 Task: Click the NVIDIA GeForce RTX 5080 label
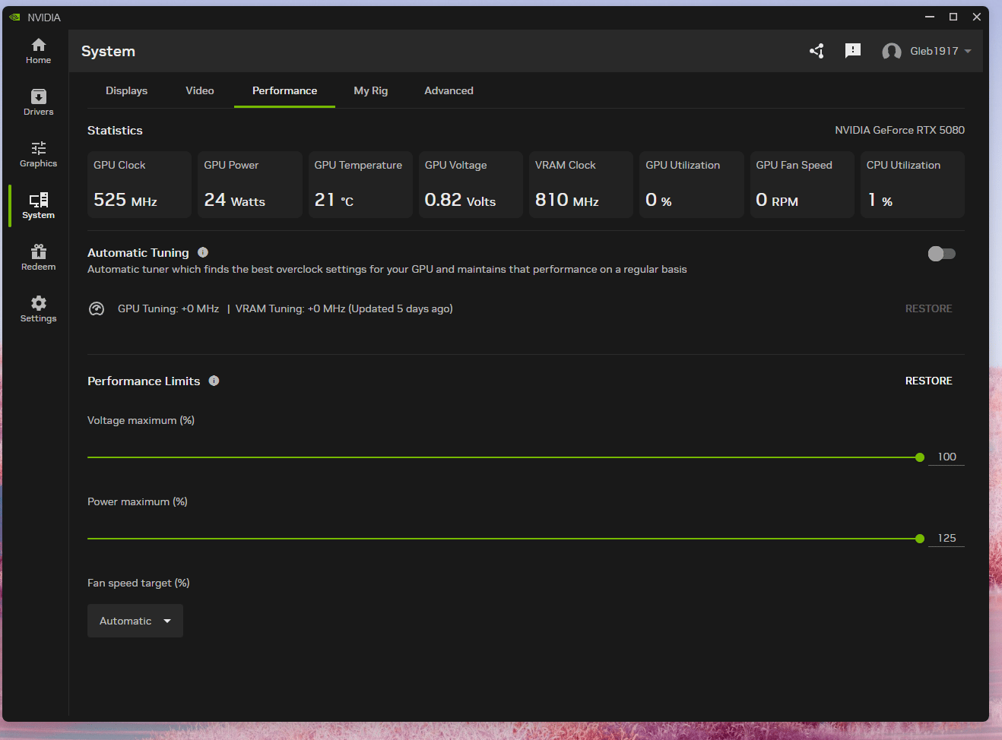(899, 130)
